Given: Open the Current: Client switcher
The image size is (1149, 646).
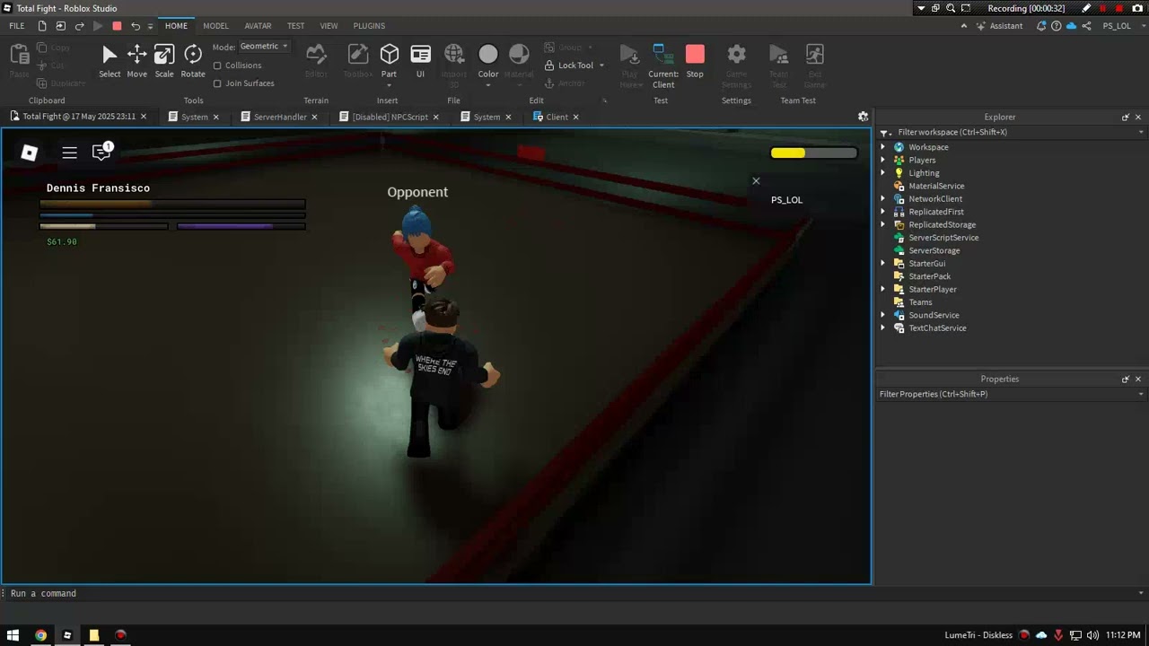Looking at the screenshot, I should tap(663, 65).
